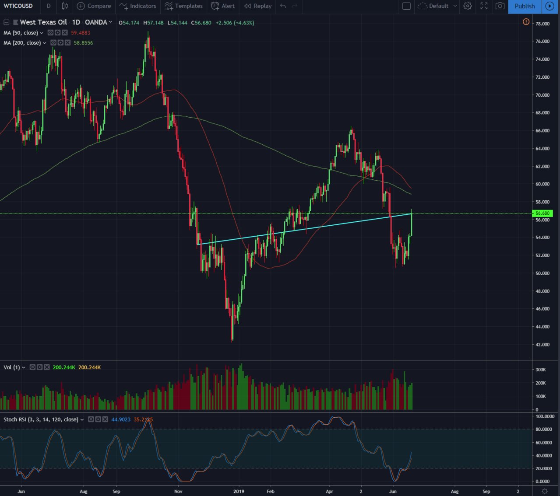560x496 pixels.
Task: Expand the Vol (1) indicator menu
Action: (x=24, y=367)
